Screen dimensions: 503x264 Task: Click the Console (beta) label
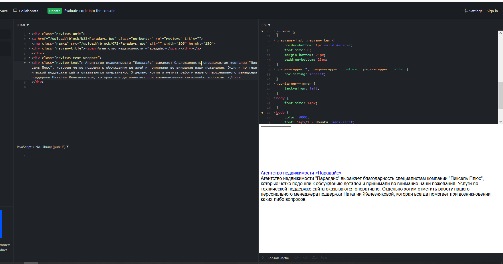278,258
